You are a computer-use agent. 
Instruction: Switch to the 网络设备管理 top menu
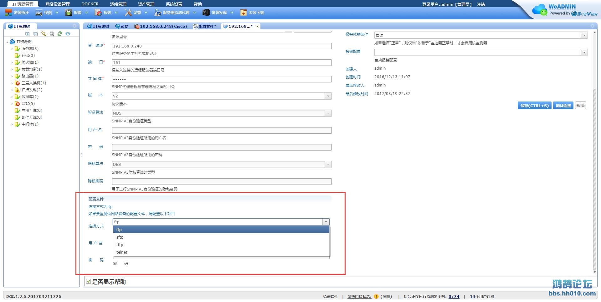tap(58, 4)
